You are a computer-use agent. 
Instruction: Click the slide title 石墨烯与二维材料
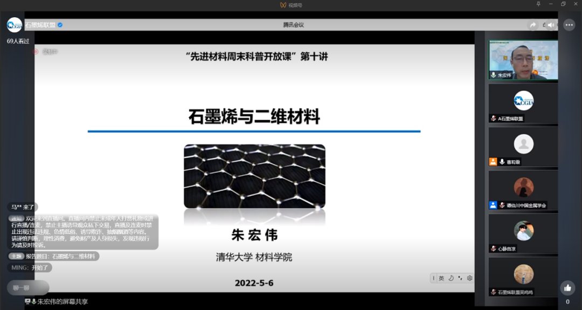254,116
